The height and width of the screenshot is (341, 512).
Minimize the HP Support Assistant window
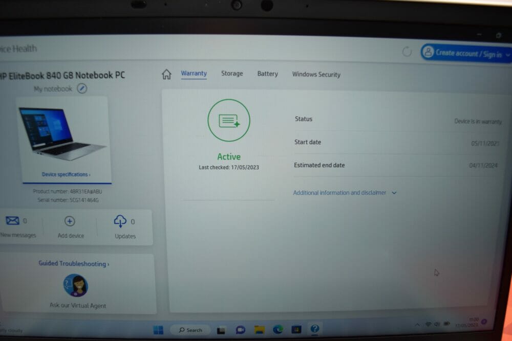point(479,34)
